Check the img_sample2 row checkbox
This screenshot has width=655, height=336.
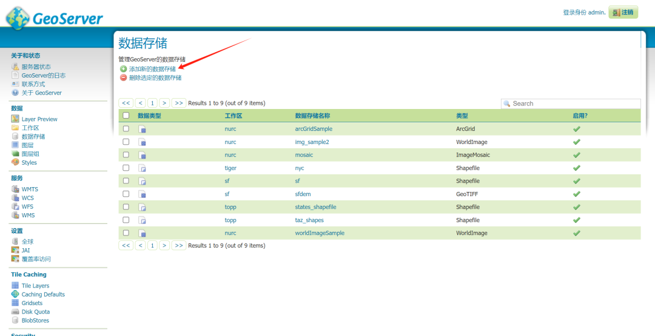click(x=126, y=142)
